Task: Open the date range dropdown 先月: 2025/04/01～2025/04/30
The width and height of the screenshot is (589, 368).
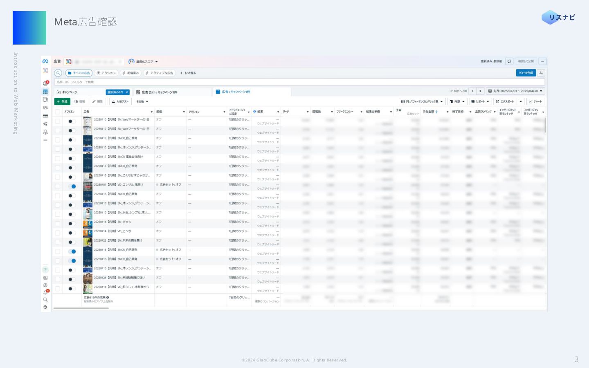Action: pos(515,91)
